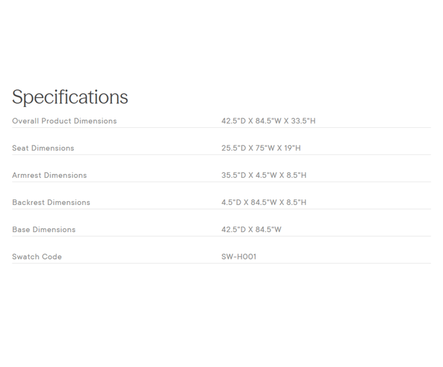
Task: Click the backrest value 4.5"D X 84.5"W X 8.5"H
Action: 263,202
